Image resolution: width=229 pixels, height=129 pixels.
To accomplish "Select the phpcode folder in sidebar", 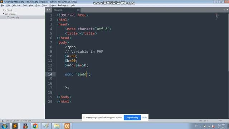I will [x=13, y=14].
